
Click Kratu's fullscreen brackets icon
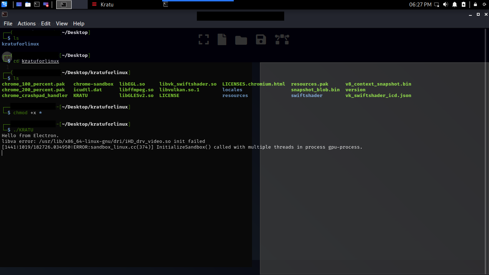pyautogui.click(x=204, y=39)
